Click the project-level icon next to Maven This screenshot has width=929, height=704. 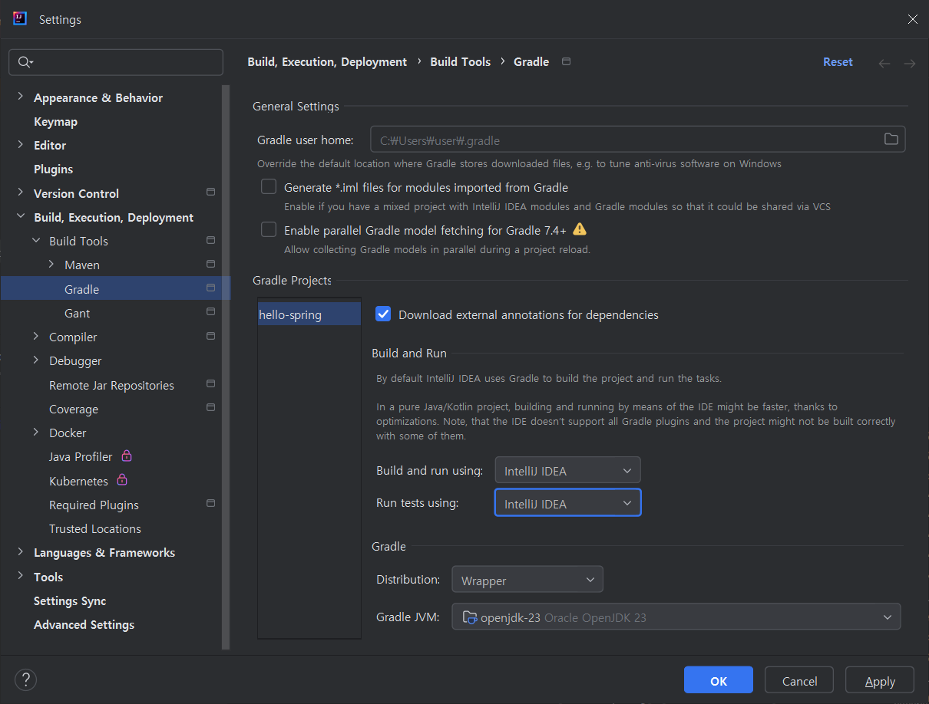[x=210, y=264]
